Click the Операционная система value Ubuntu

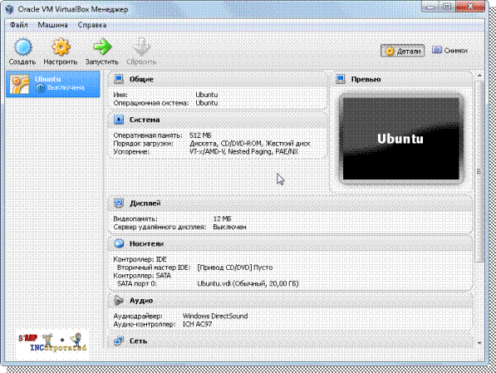point(207,103)
